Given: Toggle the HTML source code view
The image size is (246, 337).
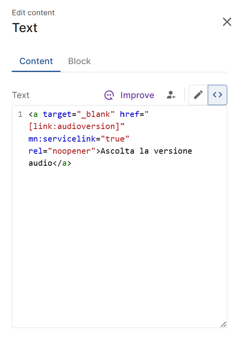Looking at the screenshot, I should (x=217, y=95).
